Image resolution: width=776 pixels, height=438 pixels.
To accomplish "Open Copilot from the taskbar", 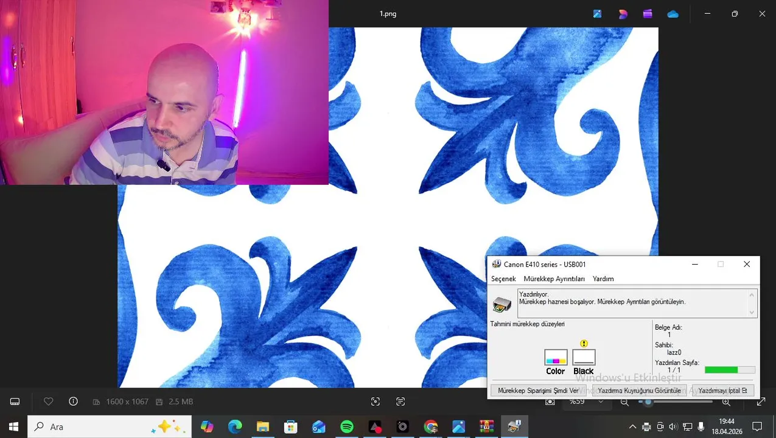I will 207,426.
